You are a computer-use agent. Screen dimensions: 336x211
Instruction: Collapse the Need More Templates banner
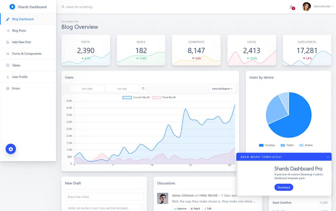[328, 157]
